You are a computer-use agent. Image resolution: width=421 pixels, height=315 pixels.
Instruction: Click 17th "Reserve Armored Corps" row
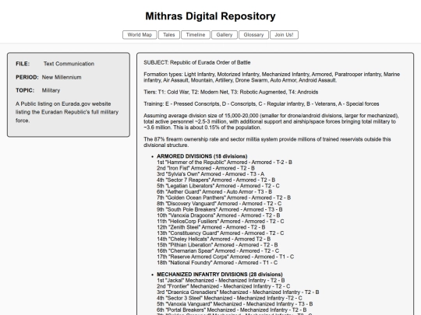(225, 257)
